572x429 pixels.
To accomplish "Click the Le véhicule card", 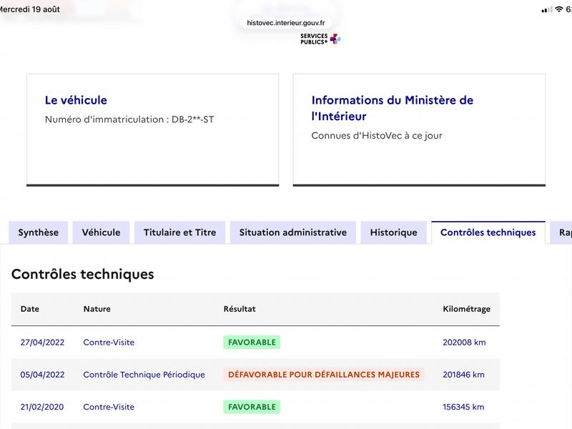I will point(153,130).
